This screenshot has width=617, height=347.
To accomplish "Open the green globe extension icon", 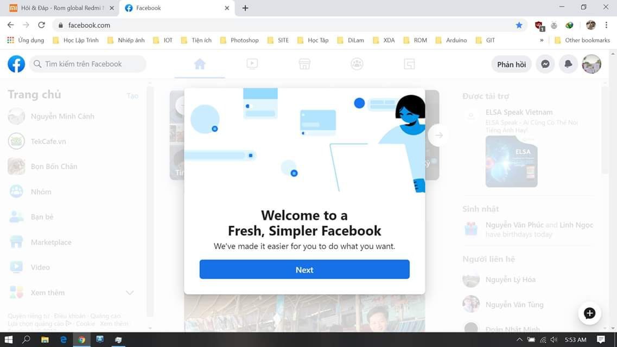I will click(569, 25).
